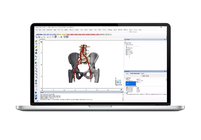Select Spine in the Object Tree

(129, 50)
